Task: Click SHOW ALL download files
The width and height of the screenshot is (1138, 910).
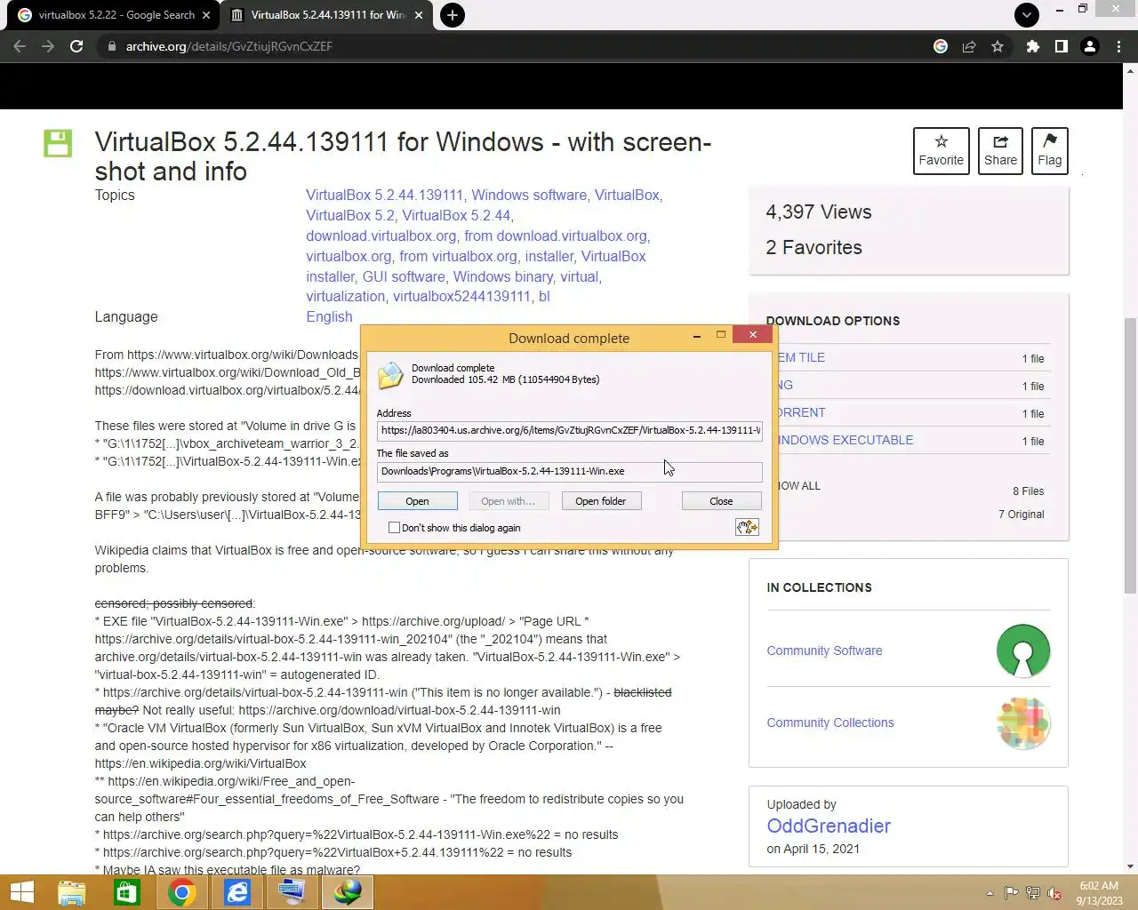Action: point(799,486)
